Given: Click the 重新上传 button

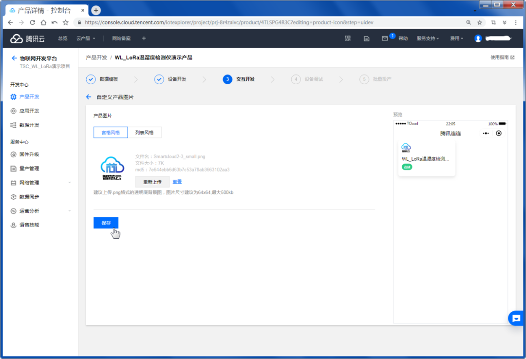Looking at the screenshot, I should pyautogui.click(x=152, y=182).
